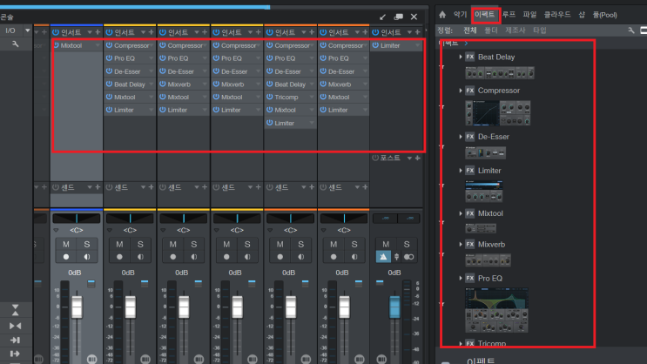The width and height of the screenshot is (647, 364).
Task: Click record arm dot on selected channel
Action: click(x=66, y=257)
